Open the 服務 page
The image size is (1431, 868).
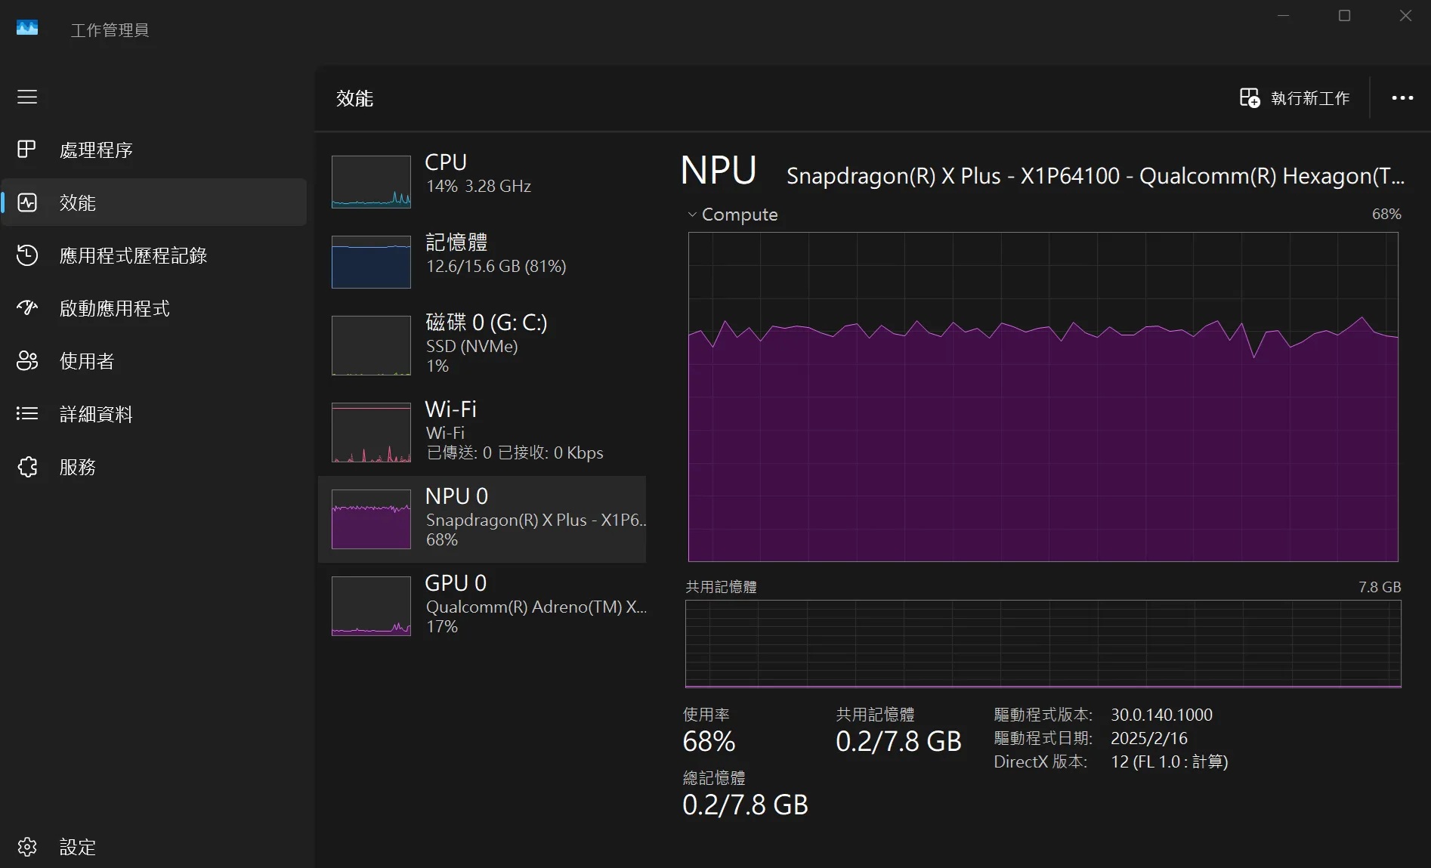(154, 467)
